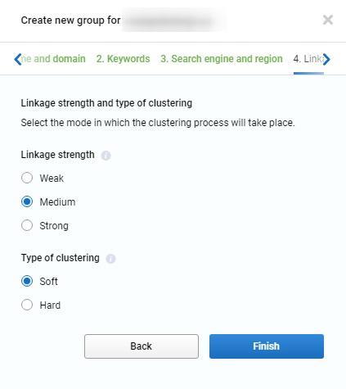Go to the name and domain step
The image size is (346, 389).
point(53,59)
